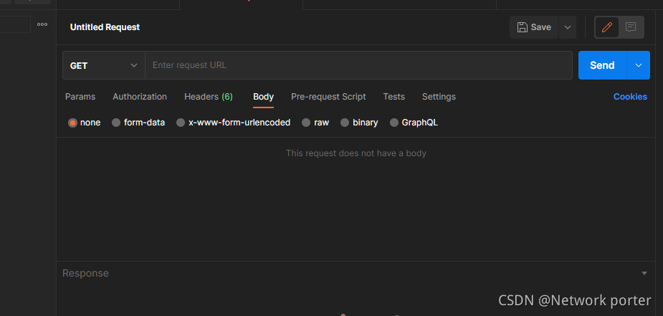
Task: Click the Save button
Action: tap(533, 27)
